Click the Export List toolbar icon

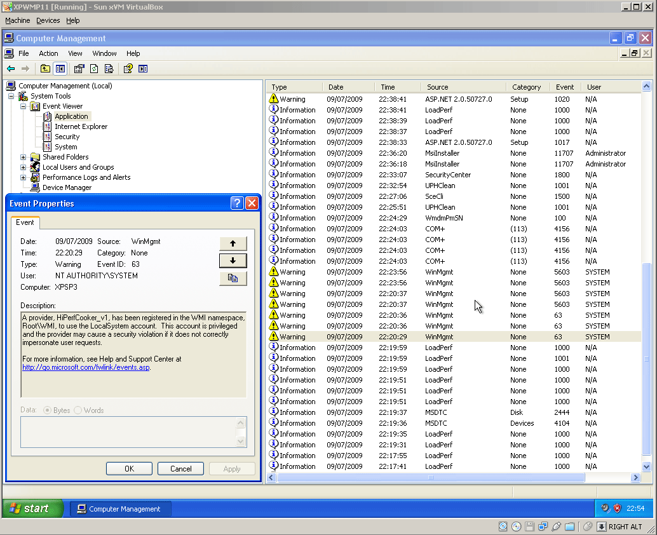tap(109, 69)
